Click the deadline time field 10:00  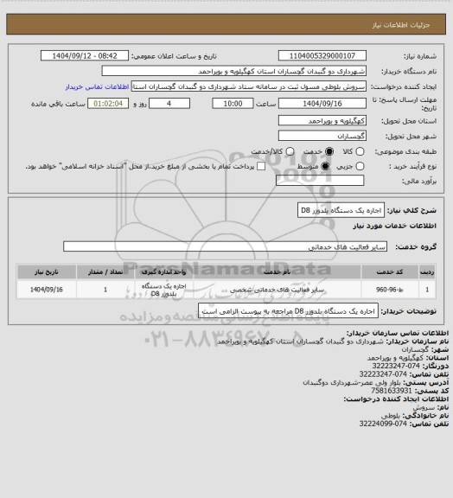tap(233, 103)
